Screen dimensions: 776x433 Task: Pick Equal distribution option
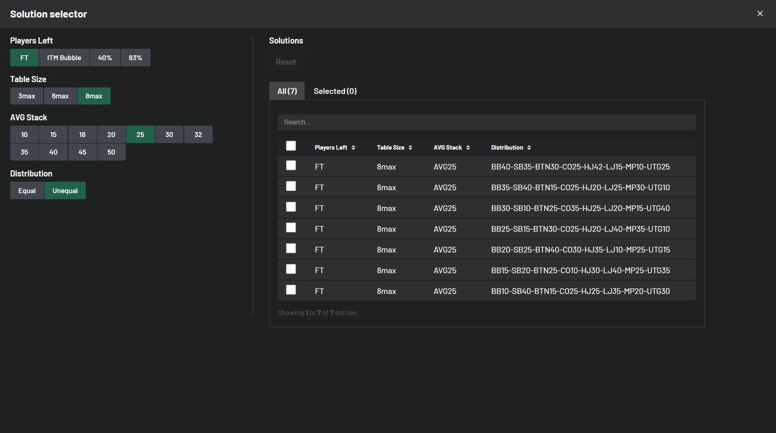coord(27,191)
